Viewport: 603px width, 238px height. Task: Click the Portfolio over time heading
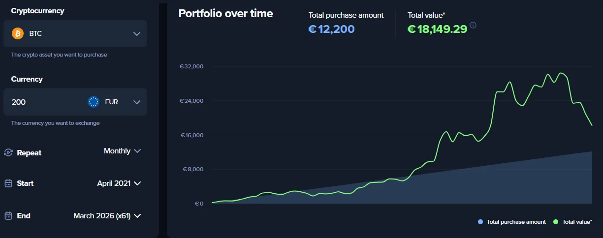[225, 14]
